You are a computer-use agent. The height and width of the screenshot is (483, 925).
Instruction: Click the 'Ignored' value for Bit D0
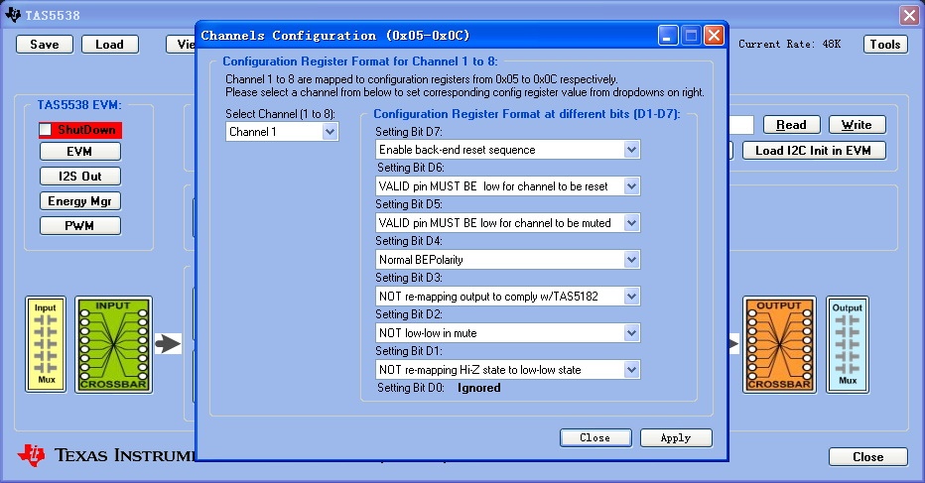(x=479, y=388)
